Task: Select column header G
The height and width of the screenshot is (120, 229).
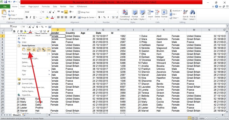Action: pos(103,30)
